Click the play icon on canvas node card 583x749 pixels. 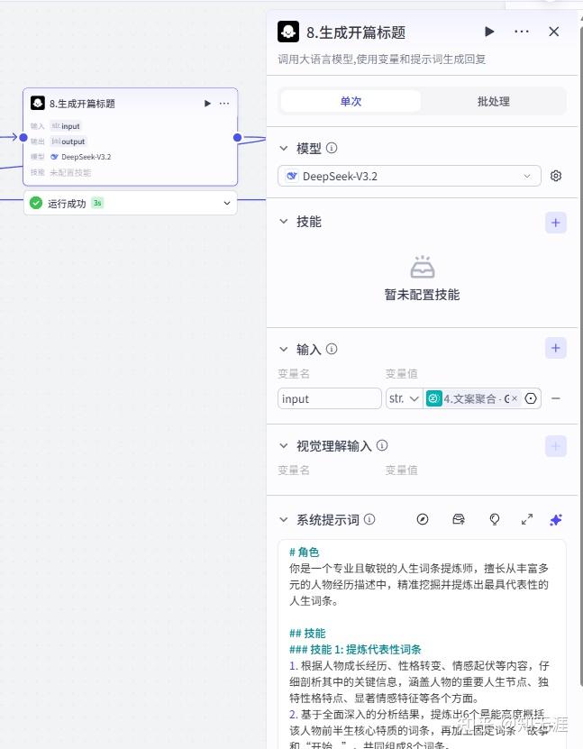coord(207,103)
